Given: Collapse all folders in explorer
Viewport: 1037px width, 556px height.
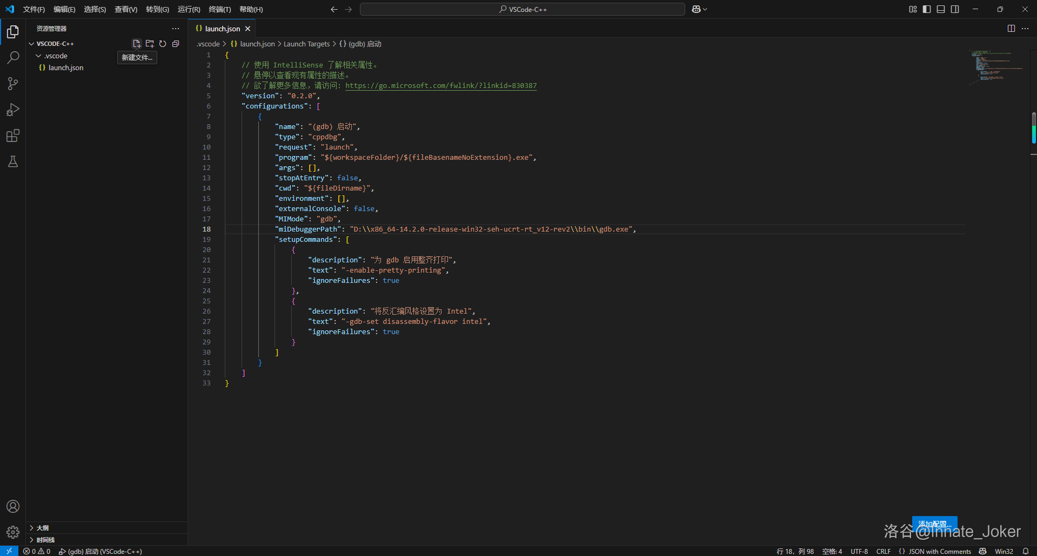Looking at the screenshot, I should [176, 44].
